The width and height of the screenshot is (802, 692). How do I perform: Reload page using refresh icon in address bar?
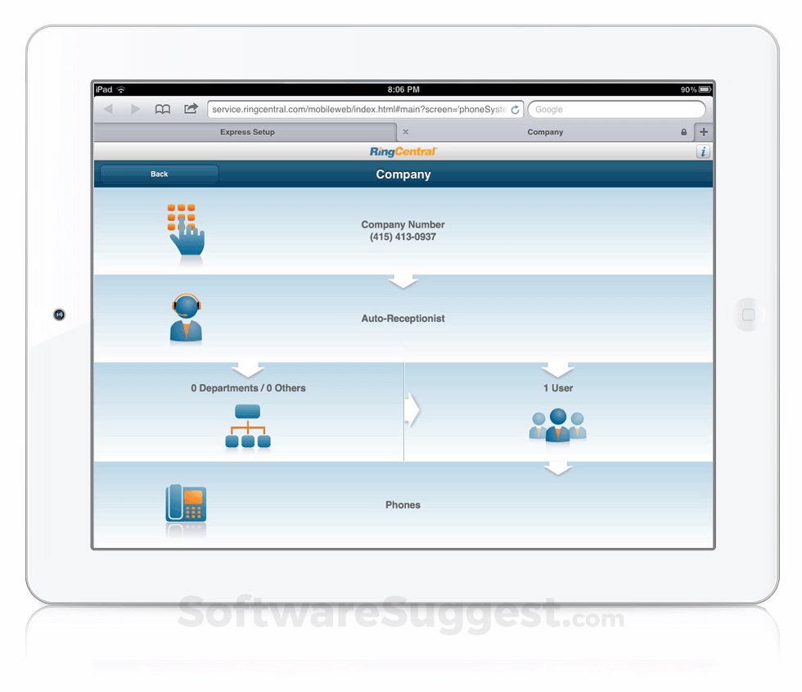pos(515,109)
